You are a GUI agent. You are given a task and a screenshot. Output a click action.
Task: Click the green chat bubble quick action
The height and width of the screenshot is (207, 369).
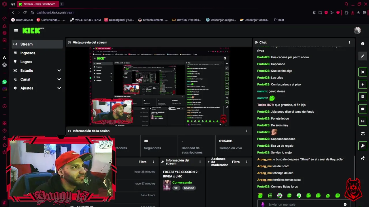[x=363, y=109]
